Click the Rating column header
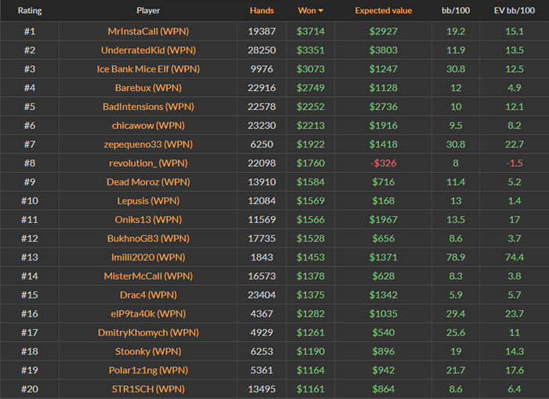 coord(30,12)
